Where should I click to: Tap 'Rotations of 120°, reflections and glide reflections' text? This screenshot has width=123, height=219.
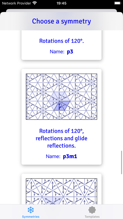[x=61, y=138]
